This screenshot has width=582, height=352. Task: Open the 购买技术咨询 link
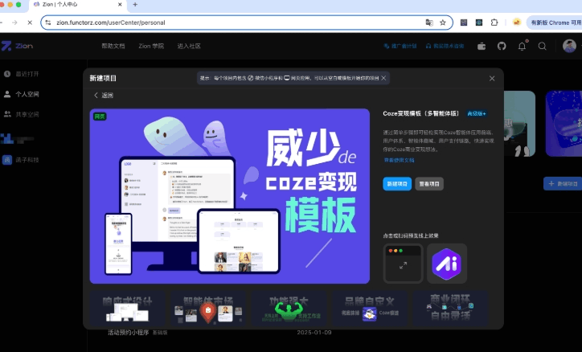coord(445,46)
